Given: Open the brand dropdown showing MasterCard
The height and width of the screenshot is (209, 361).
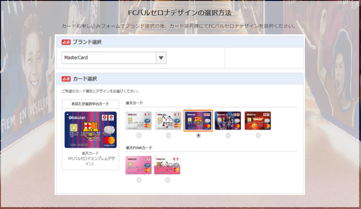Looking at the screenshot, I should click(x=114, y=58).
